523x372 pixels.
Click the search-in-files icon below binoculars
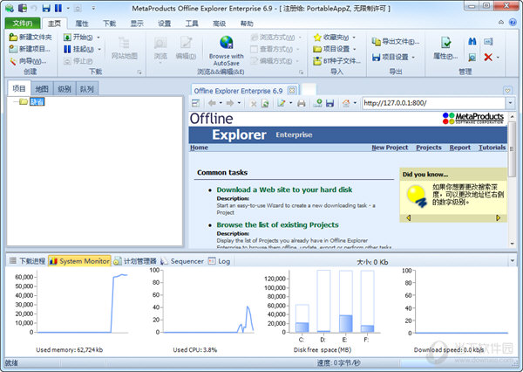[x=472, y=57]
